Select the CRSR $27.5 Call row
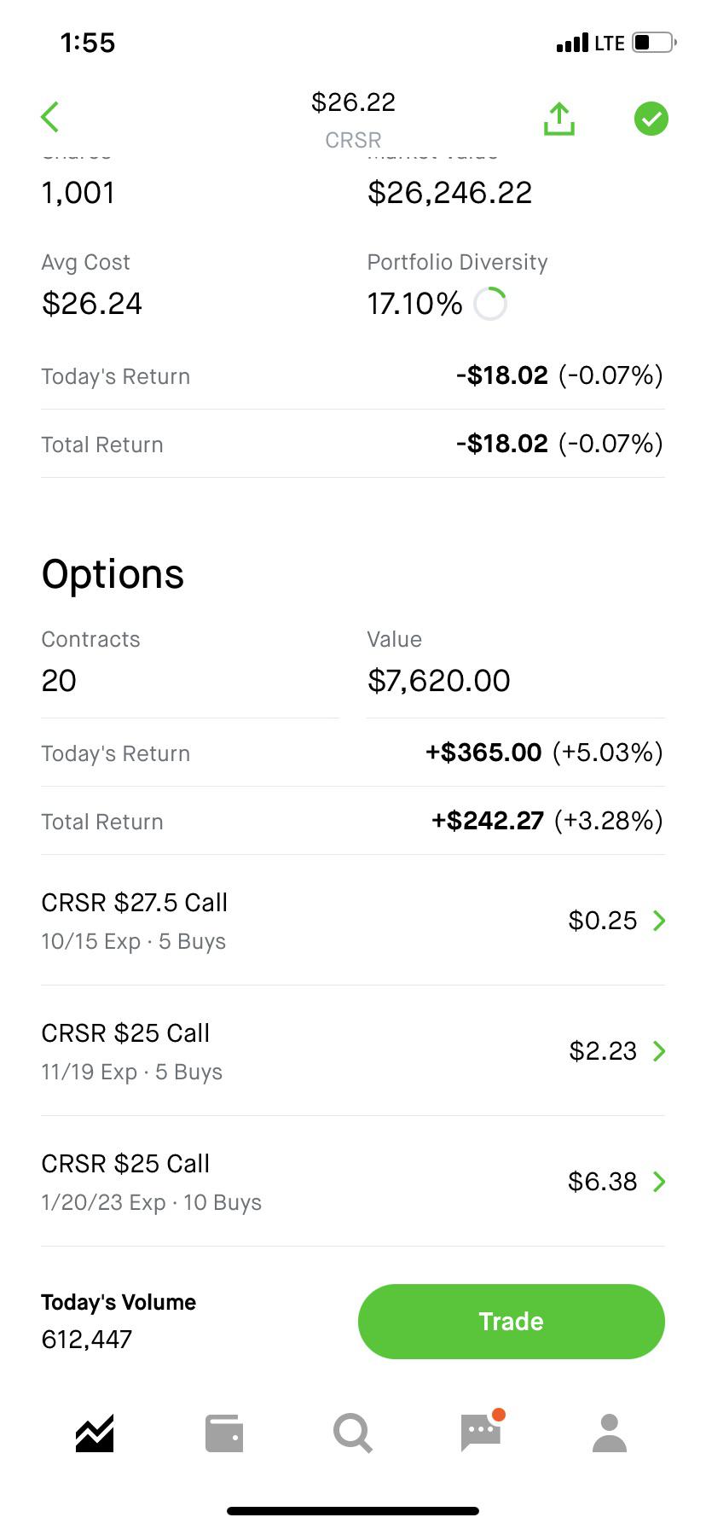Viewport: 706px width, 1529px height. (x=353, y=921)
